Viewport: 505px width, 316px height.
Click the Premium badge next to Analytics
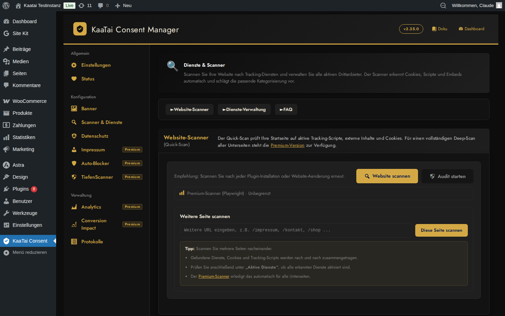tap(132, 207)
